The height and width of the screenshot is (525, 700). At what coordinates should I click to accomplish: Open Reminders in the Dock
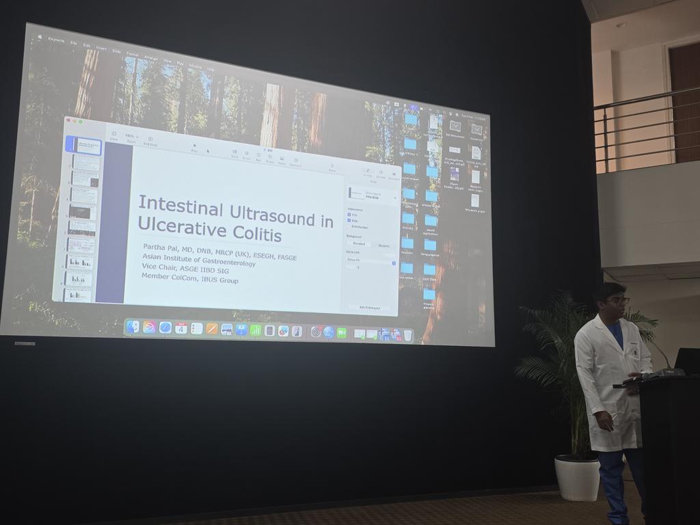(197, 329)
